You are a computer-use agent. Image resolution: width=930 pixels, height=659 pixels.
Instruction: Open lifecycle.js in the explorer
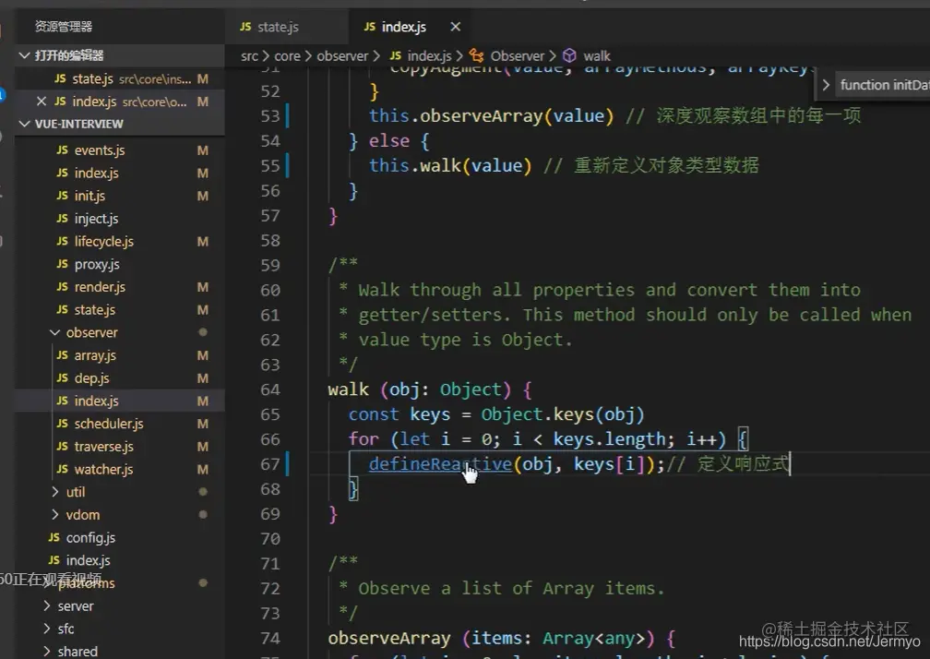click(x=103, y=242)
